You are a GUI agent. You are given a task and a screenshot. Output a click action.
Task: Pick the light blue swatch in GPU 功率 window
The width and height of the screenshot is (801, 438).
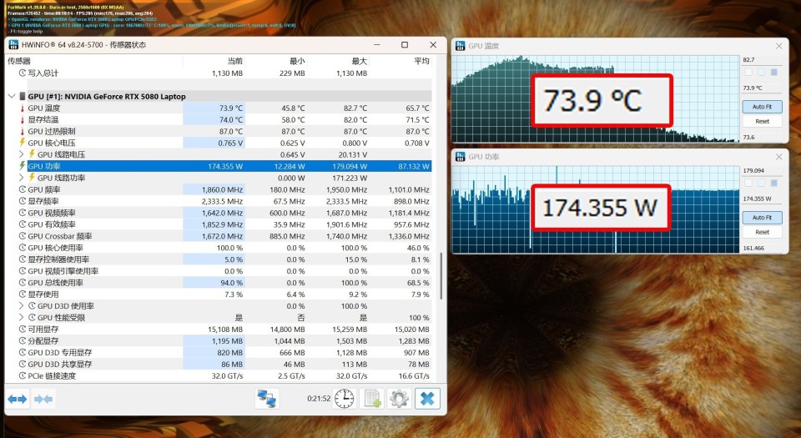point(761,183)
